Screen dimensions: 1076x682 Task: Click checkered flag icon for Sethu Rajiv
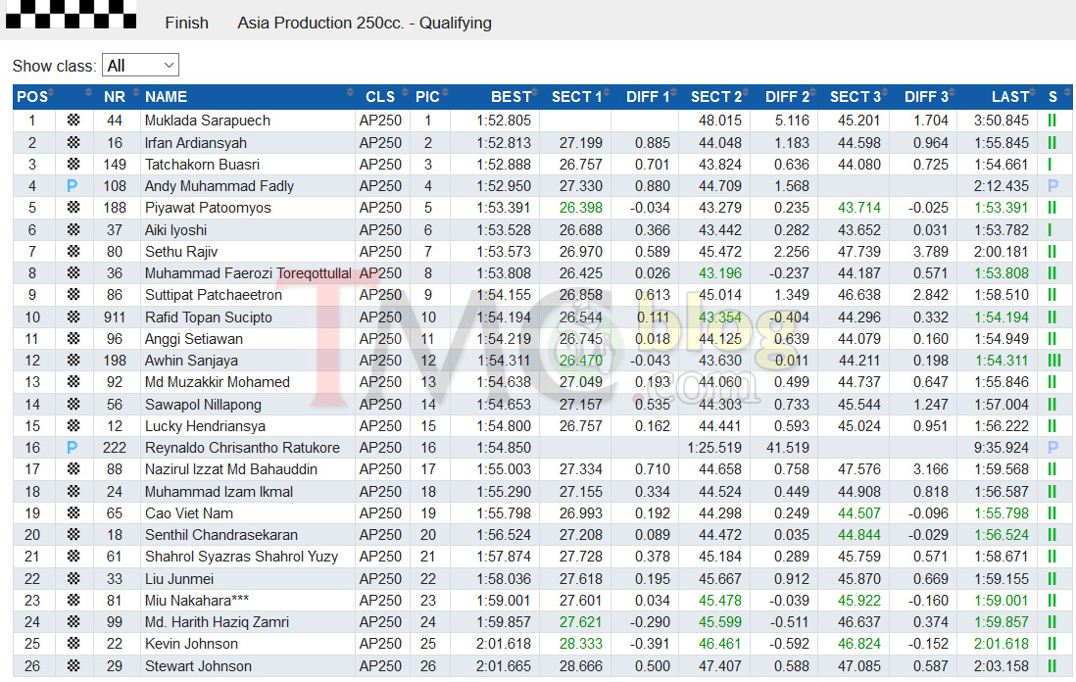tap(73, 251)
